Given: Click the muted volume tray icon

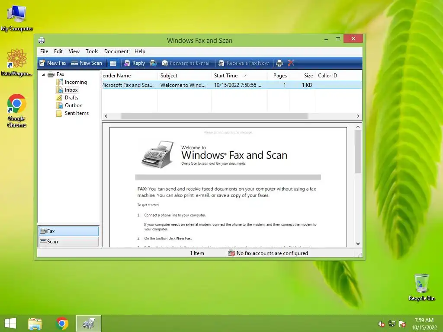Looking at the screenshot, I should [382, 324].
